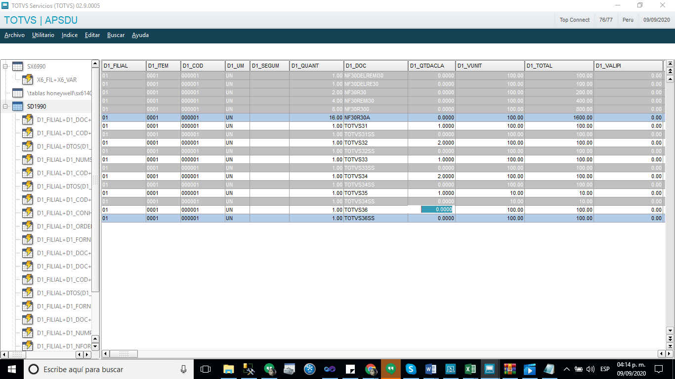Click the tree panel horizontal scroll-left arrow
This screenshot has width=675, height=379.
(4, 354)
